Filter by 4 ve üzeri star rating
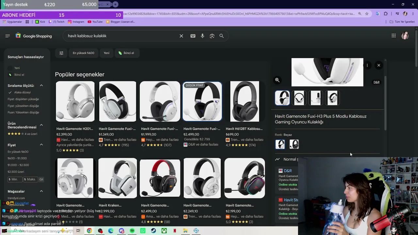 (x=23, y=134)
